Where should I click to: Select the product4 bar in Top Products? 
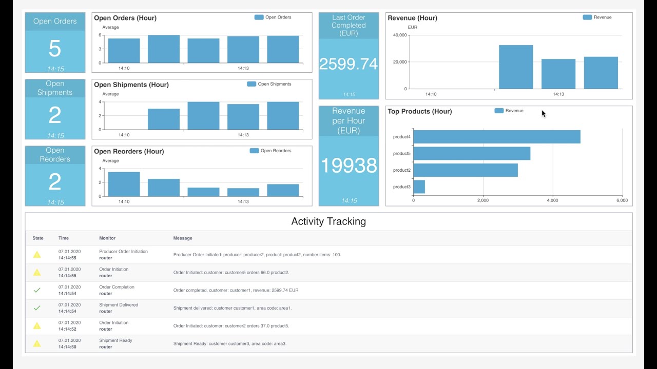497,137
